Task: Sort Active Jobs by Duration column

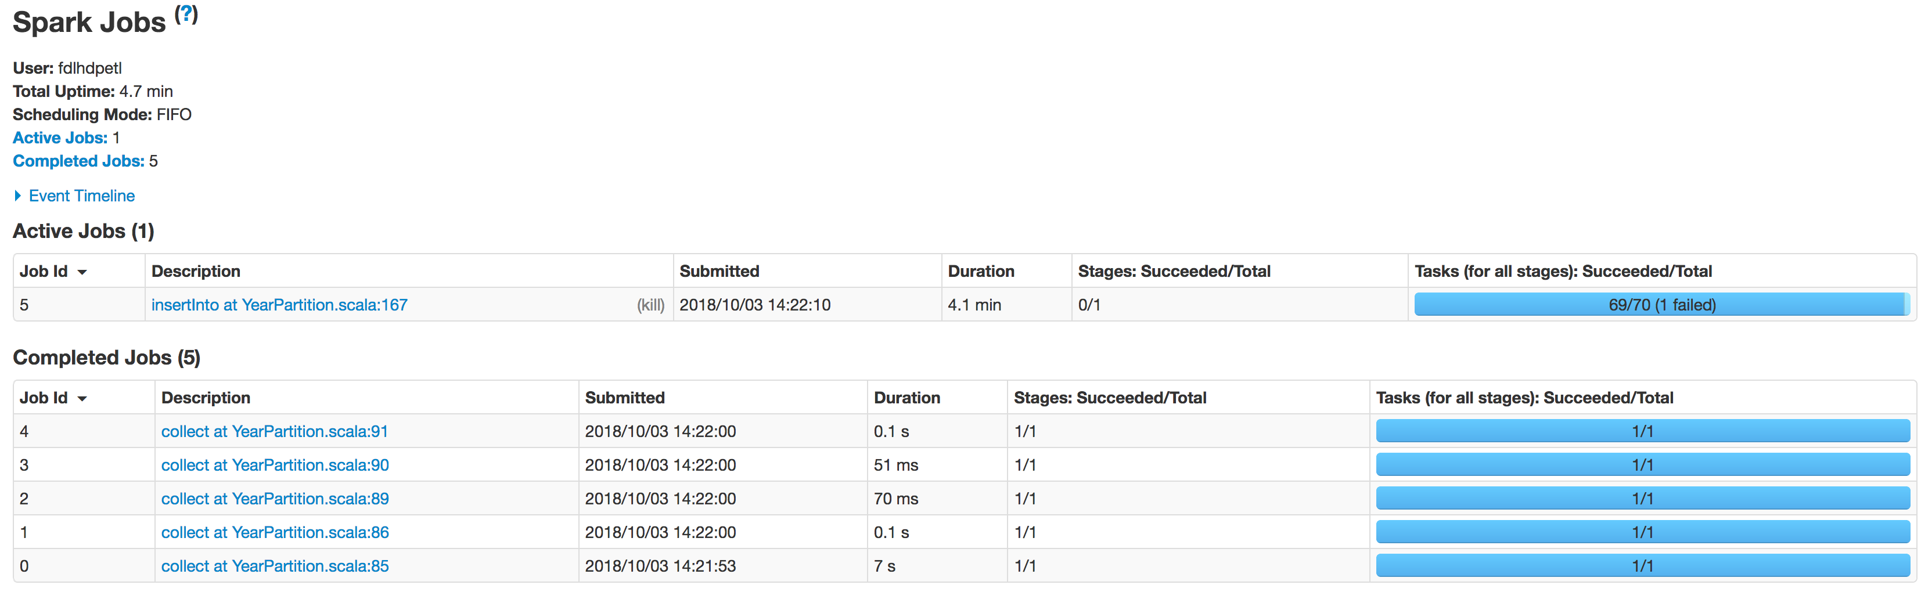Action: pyautogui.click(x=981, y=272)
